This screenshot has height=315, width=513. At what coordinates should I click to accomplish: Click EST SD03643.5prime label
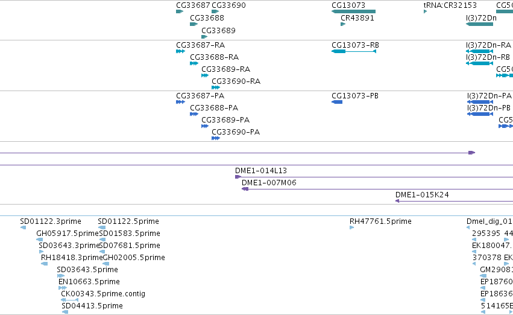tap(87, 270)
